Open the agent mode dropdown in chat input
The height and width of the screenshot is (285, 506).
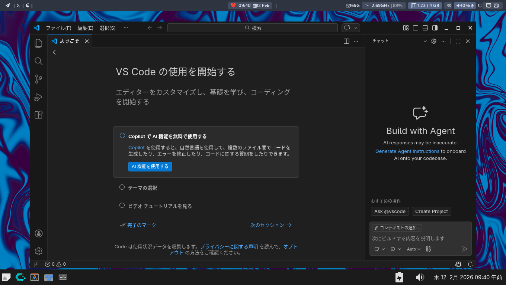pyautogui.click(x=396, y=249)
